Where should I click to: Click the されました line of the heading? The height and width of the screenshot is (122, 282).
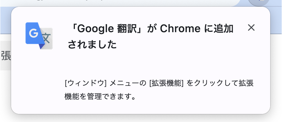point(92,45)
